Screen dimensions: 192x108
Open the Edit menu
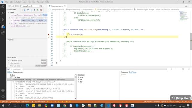[x=11, y=2]
